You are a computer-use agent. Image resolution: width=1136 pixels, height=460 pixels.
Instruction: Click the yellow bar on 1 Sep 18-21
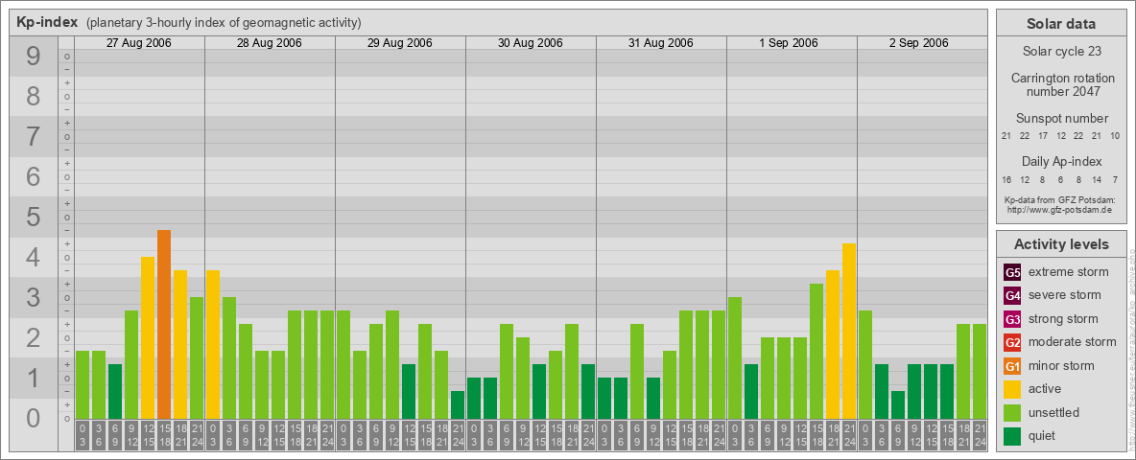(833, 344)
